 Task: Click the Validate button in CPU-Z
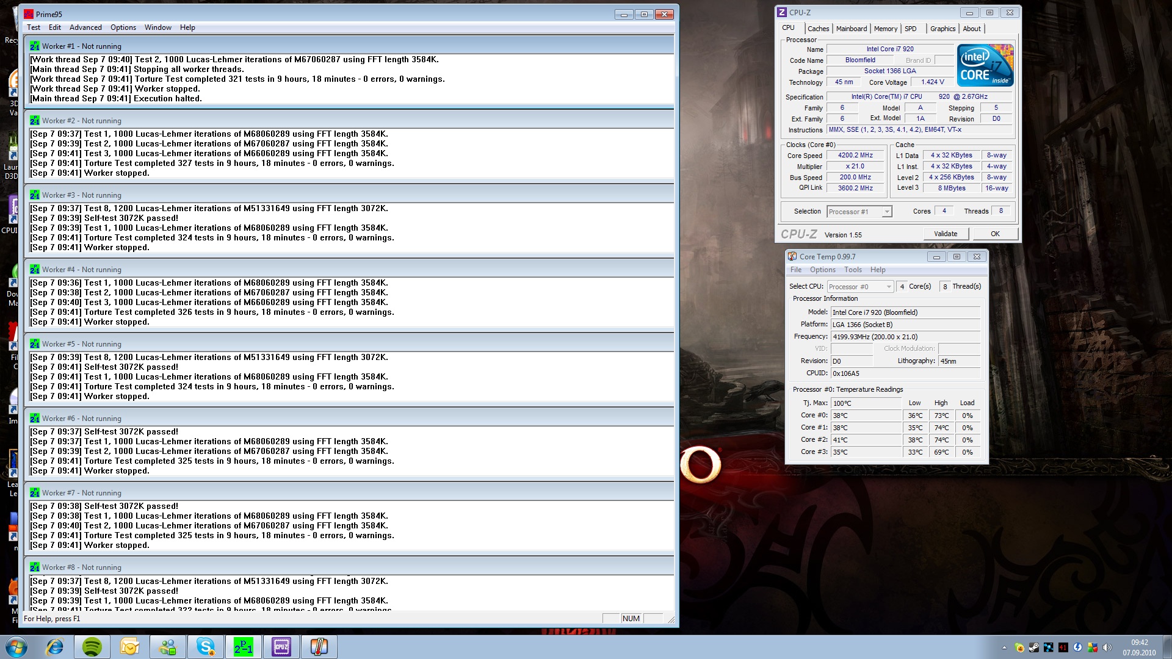tap(946, 234)
